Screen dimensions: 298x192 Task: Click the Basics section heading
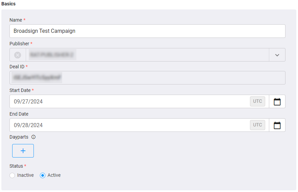pyautogui.click(x=8, y=4)
